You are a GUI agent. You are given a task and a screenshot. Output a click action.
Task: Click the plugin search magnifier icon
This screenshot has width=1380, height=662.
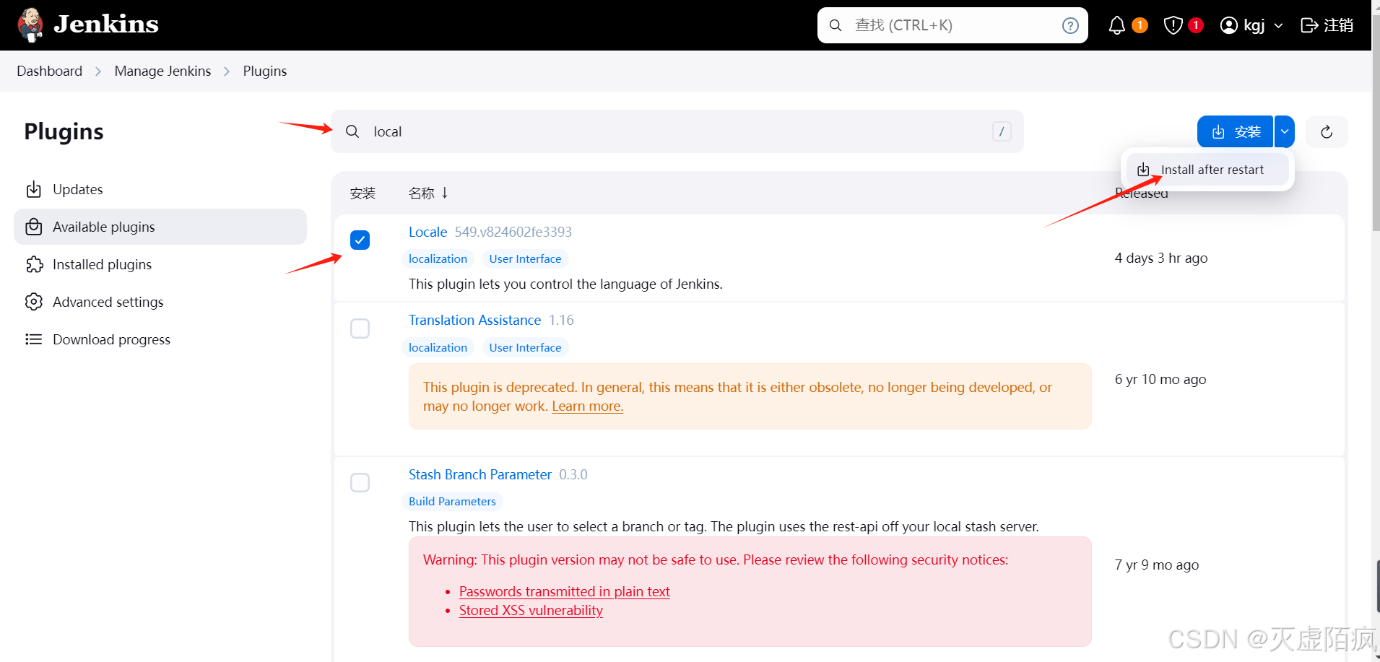pyautogui.click(x=352, y=131)
